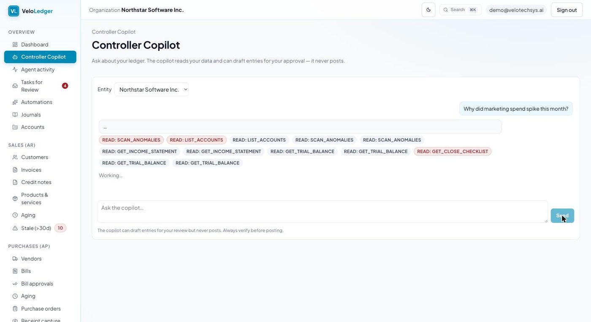Open the Entity dropdown Northstar Software Inc.
This screenshot has width=591, height=322.
152,89
